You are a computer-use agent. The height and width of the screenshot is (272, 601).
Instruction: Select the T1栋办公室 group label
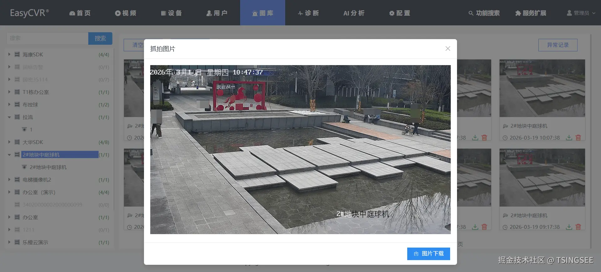click(36, 92)
